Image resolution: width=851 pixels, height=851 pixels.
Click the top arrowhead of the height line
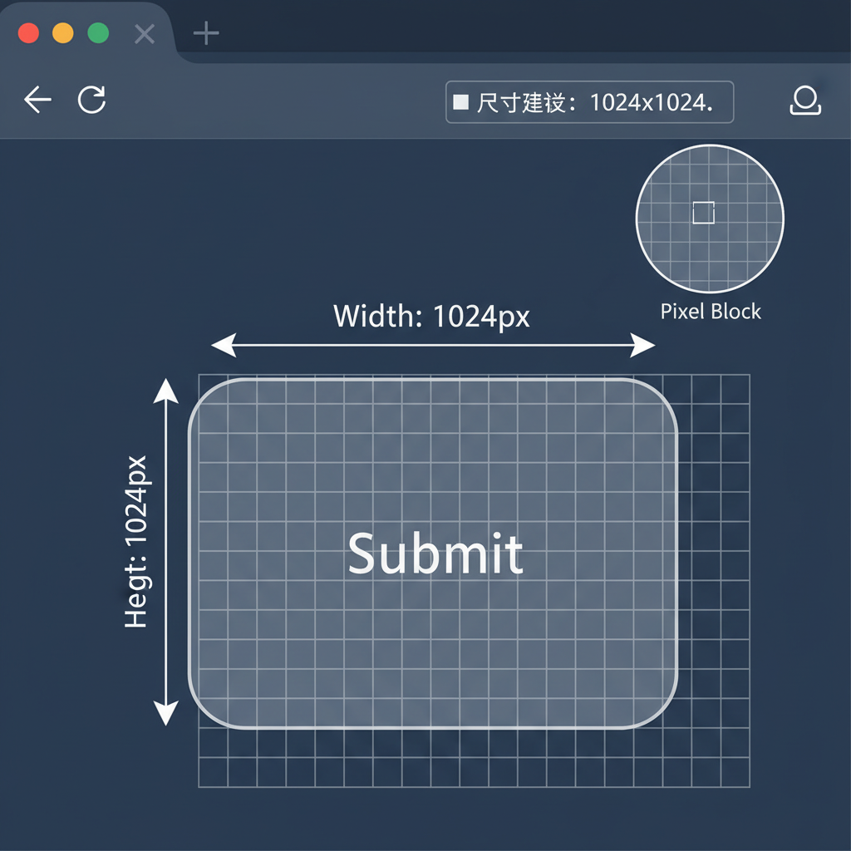tap(166, 391)
